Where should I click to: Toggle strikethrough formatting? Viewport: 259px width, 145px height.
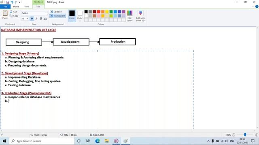point(45,19)
